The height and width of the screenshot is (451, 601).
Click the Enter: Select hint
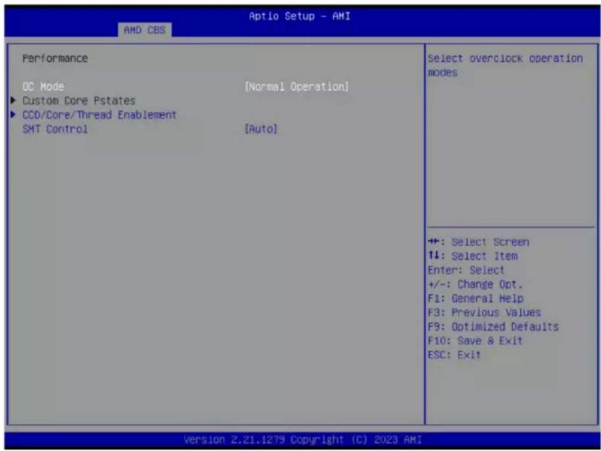point(466,271)
